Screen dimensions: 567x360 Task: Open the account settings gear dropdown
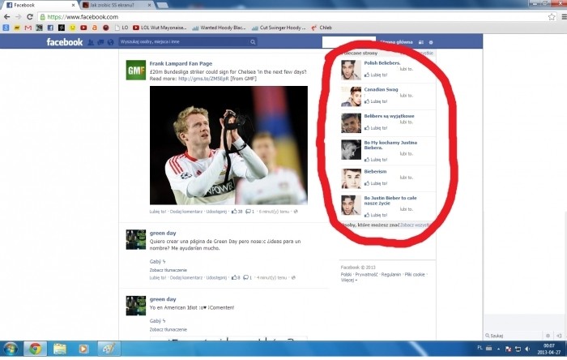point(431,42)
